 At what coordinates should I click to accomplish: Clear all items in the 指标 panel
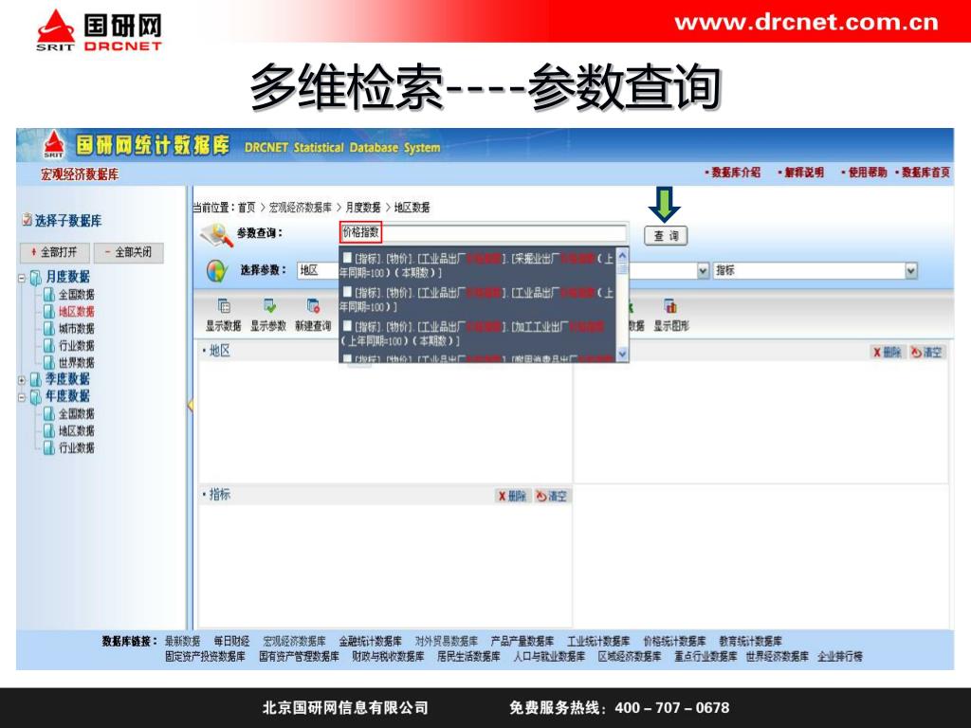551,496
